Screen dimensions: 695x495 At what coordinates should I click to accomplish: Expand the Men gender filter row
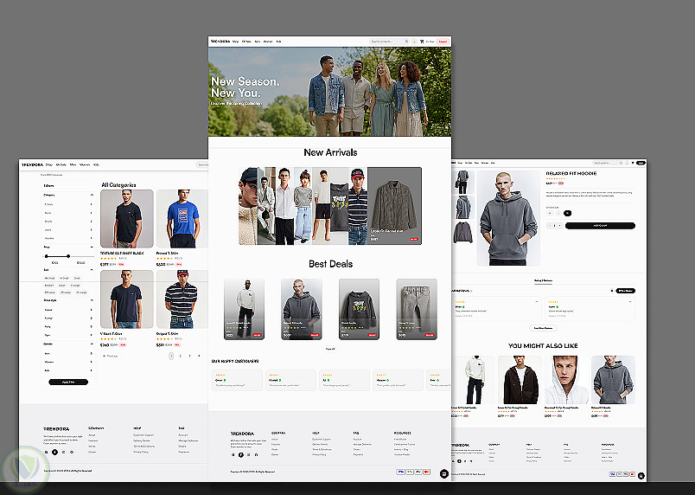[x=67, y=353]
